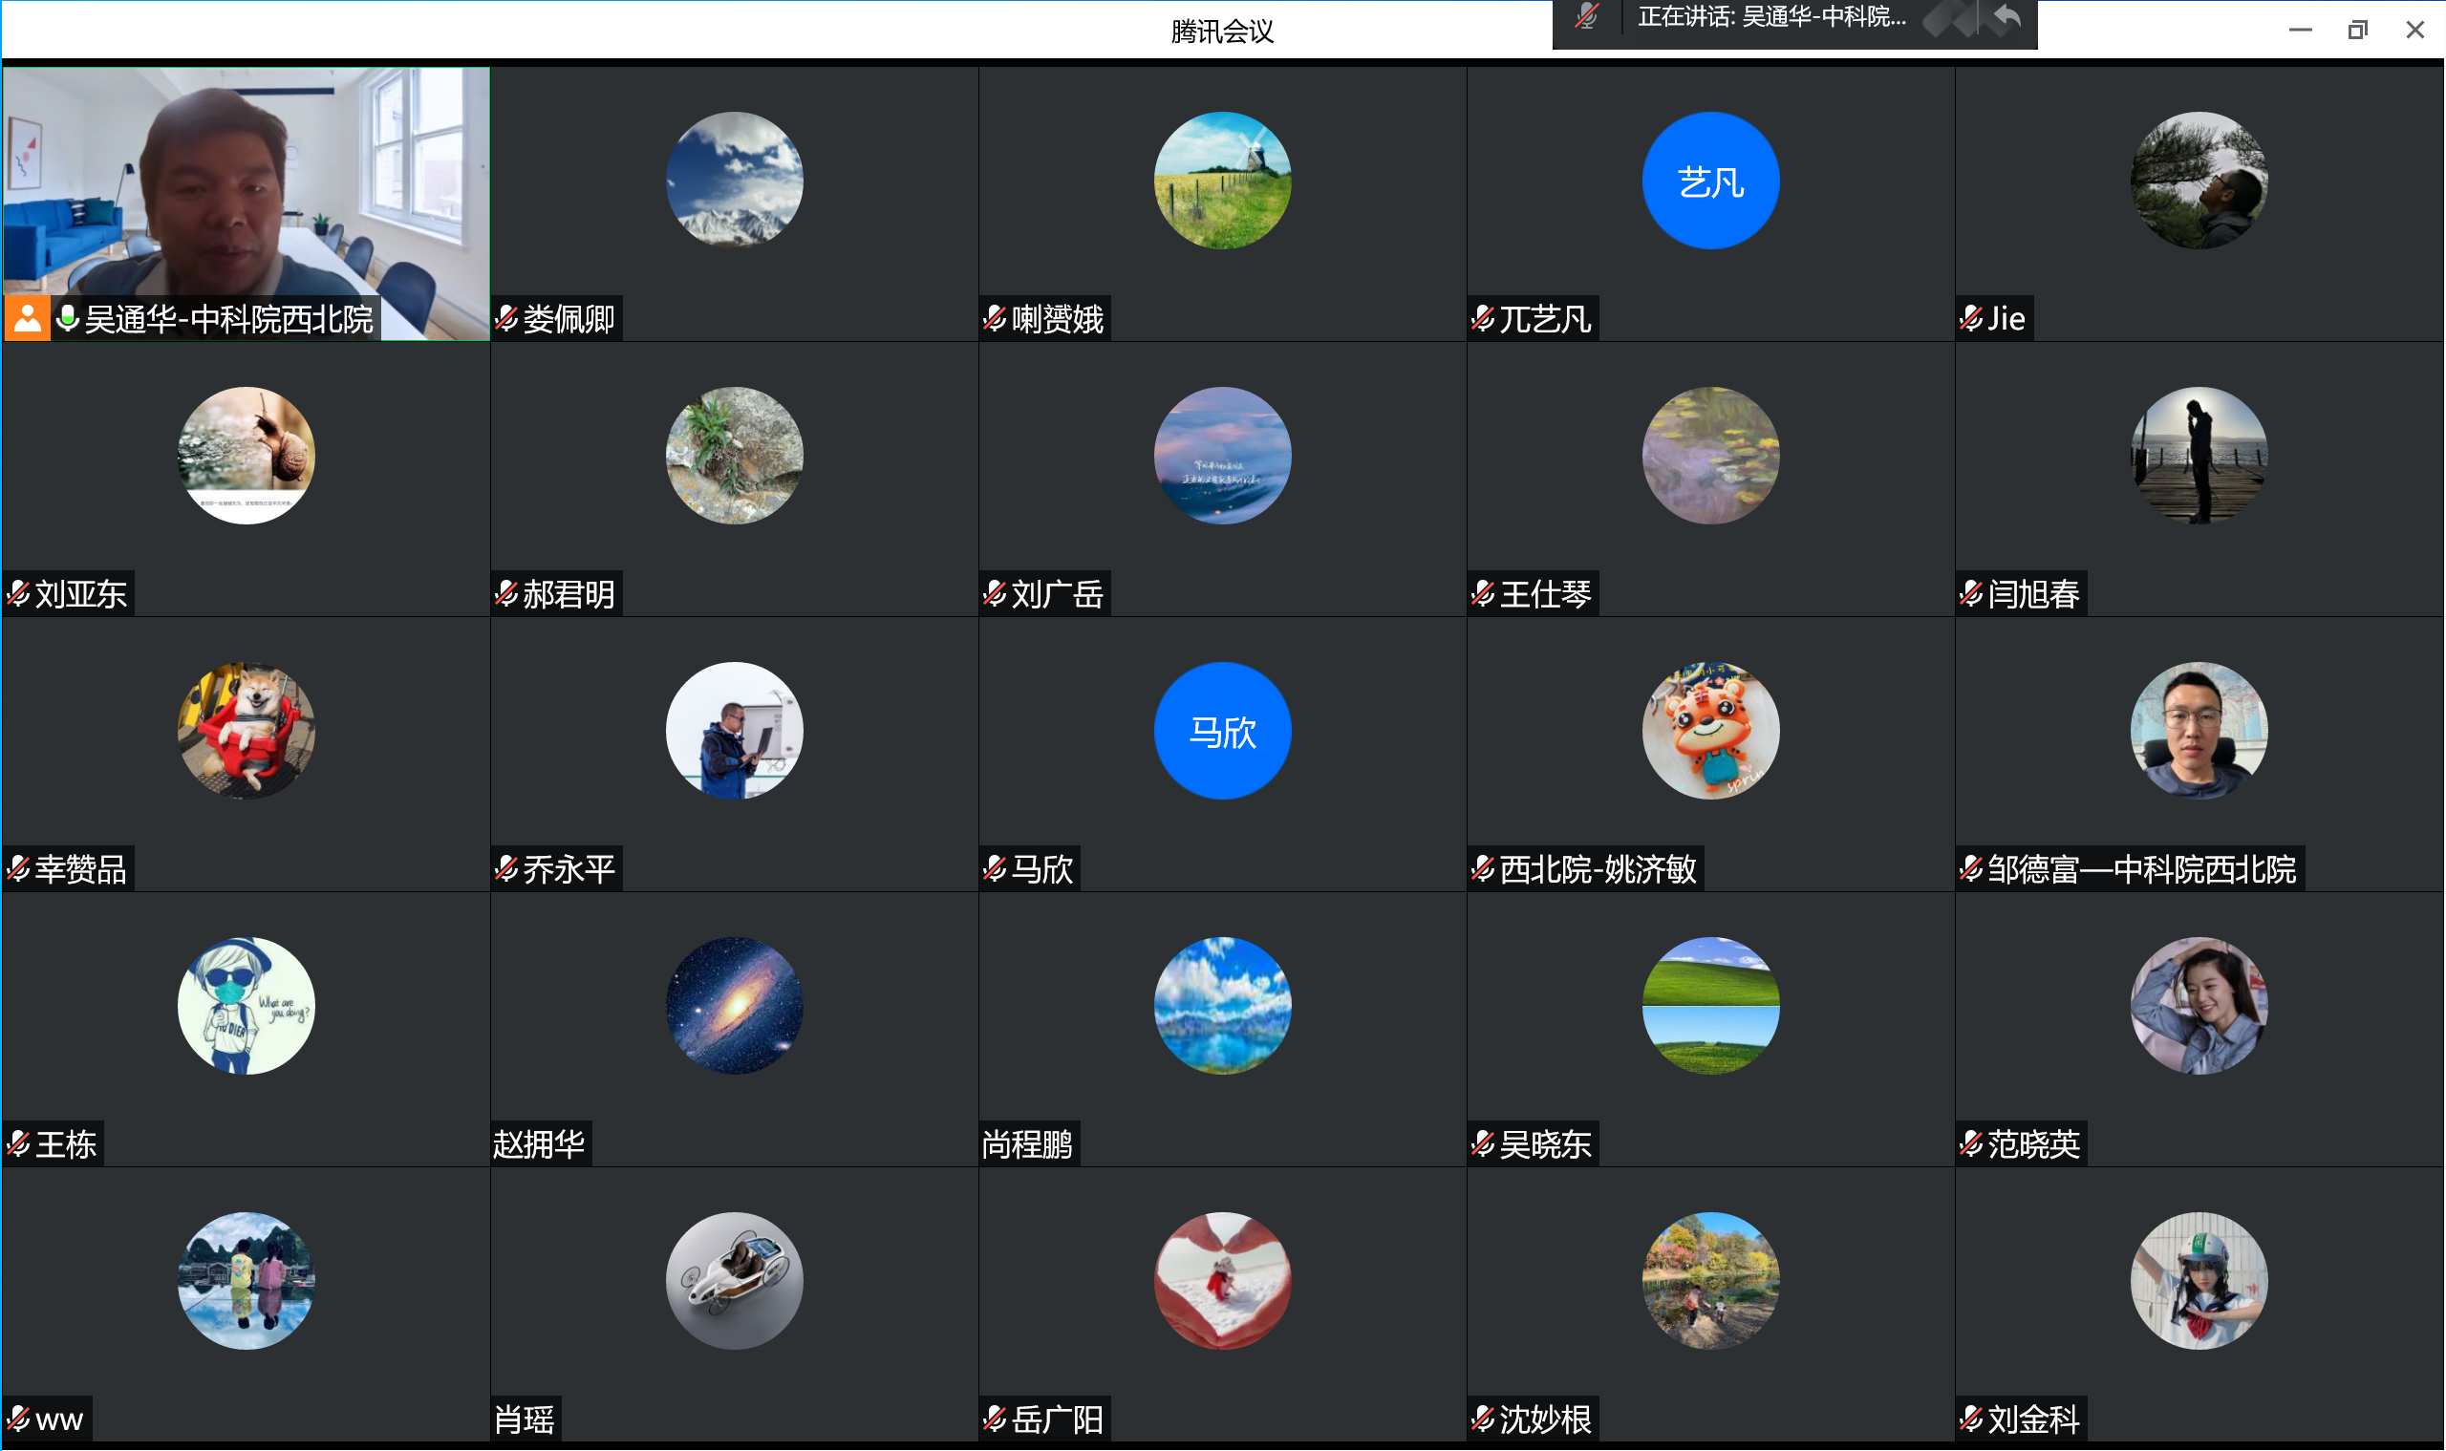Click the muted mic icon beside 刘广岳

[x=995, y=593]
